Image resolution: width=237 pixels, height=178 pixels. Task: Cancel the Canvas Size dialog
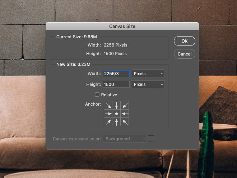(x=184, y=54)
